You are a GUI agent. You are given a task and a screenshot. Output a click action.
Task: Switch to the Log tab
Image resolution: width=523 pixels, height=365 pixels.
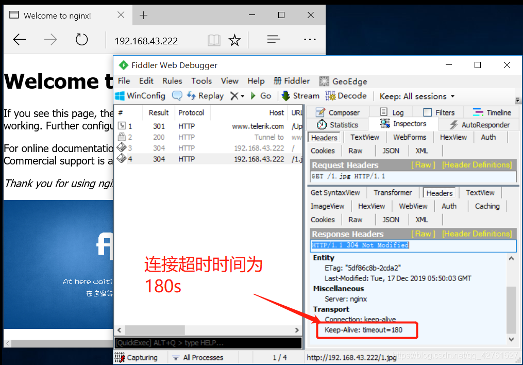pyautogui.click(x=392, y=112)
